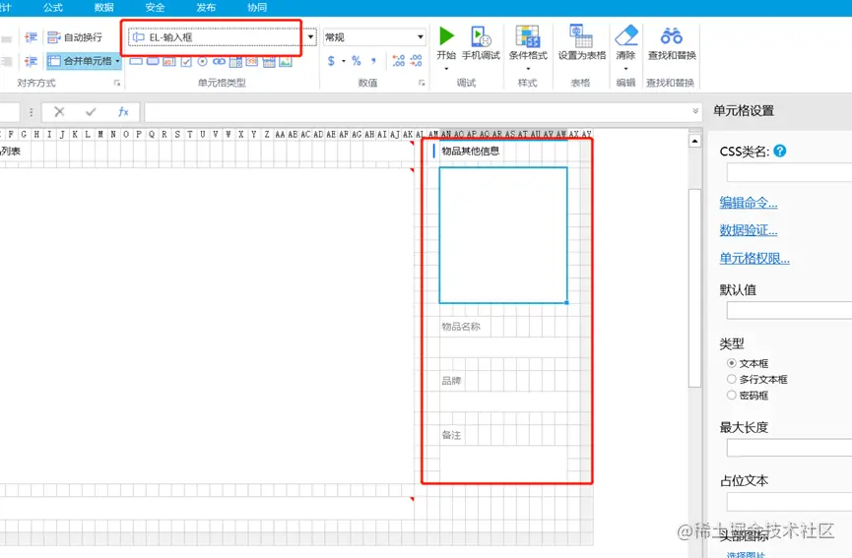The image size is (852, 558).
Task: Apply currency $ number format
Action: tap(331, 61)
